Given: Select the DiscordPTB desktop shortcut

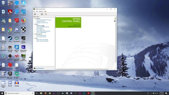Looking at the screenshot, I should click(x=17, y=30).
